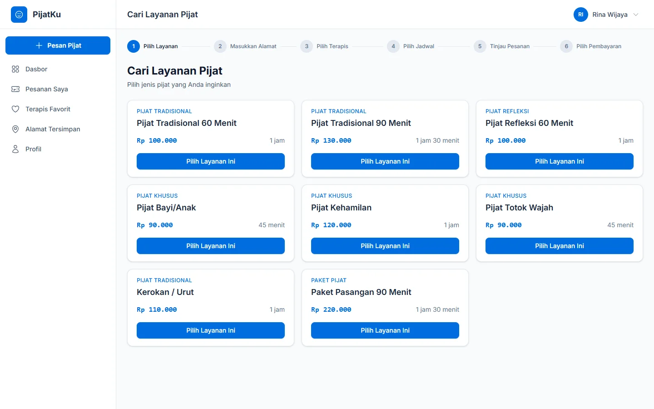Screen dimensions: 654x409
Task: Click the Rp 220.000 price
Action: [x=331, y=309]
